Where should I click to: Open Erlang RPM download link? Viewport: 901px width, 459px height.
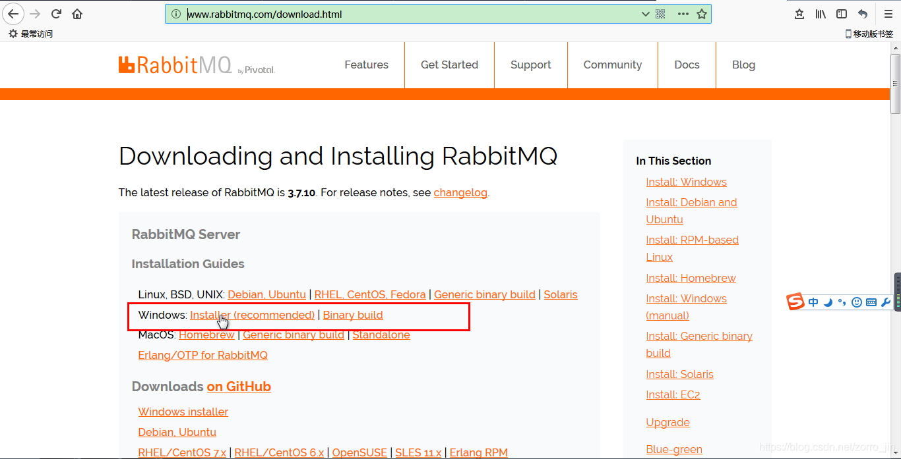point(479,452)
